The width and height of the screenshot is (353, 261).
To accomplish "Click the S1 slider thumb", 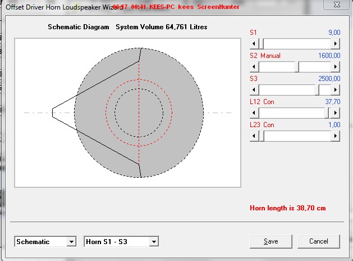I will tap(262, 43).
